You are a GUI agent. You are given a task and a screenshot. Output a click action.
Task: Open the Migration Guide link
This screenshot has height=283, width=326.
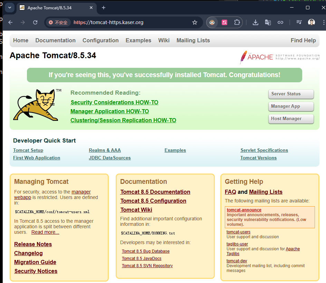(x=35, y=262)
